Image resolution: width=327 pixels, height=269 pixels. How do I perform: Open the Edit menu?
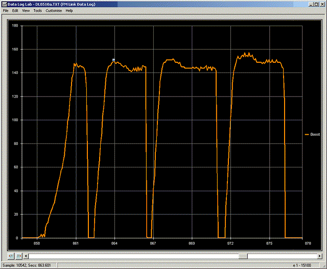(15, 11)
